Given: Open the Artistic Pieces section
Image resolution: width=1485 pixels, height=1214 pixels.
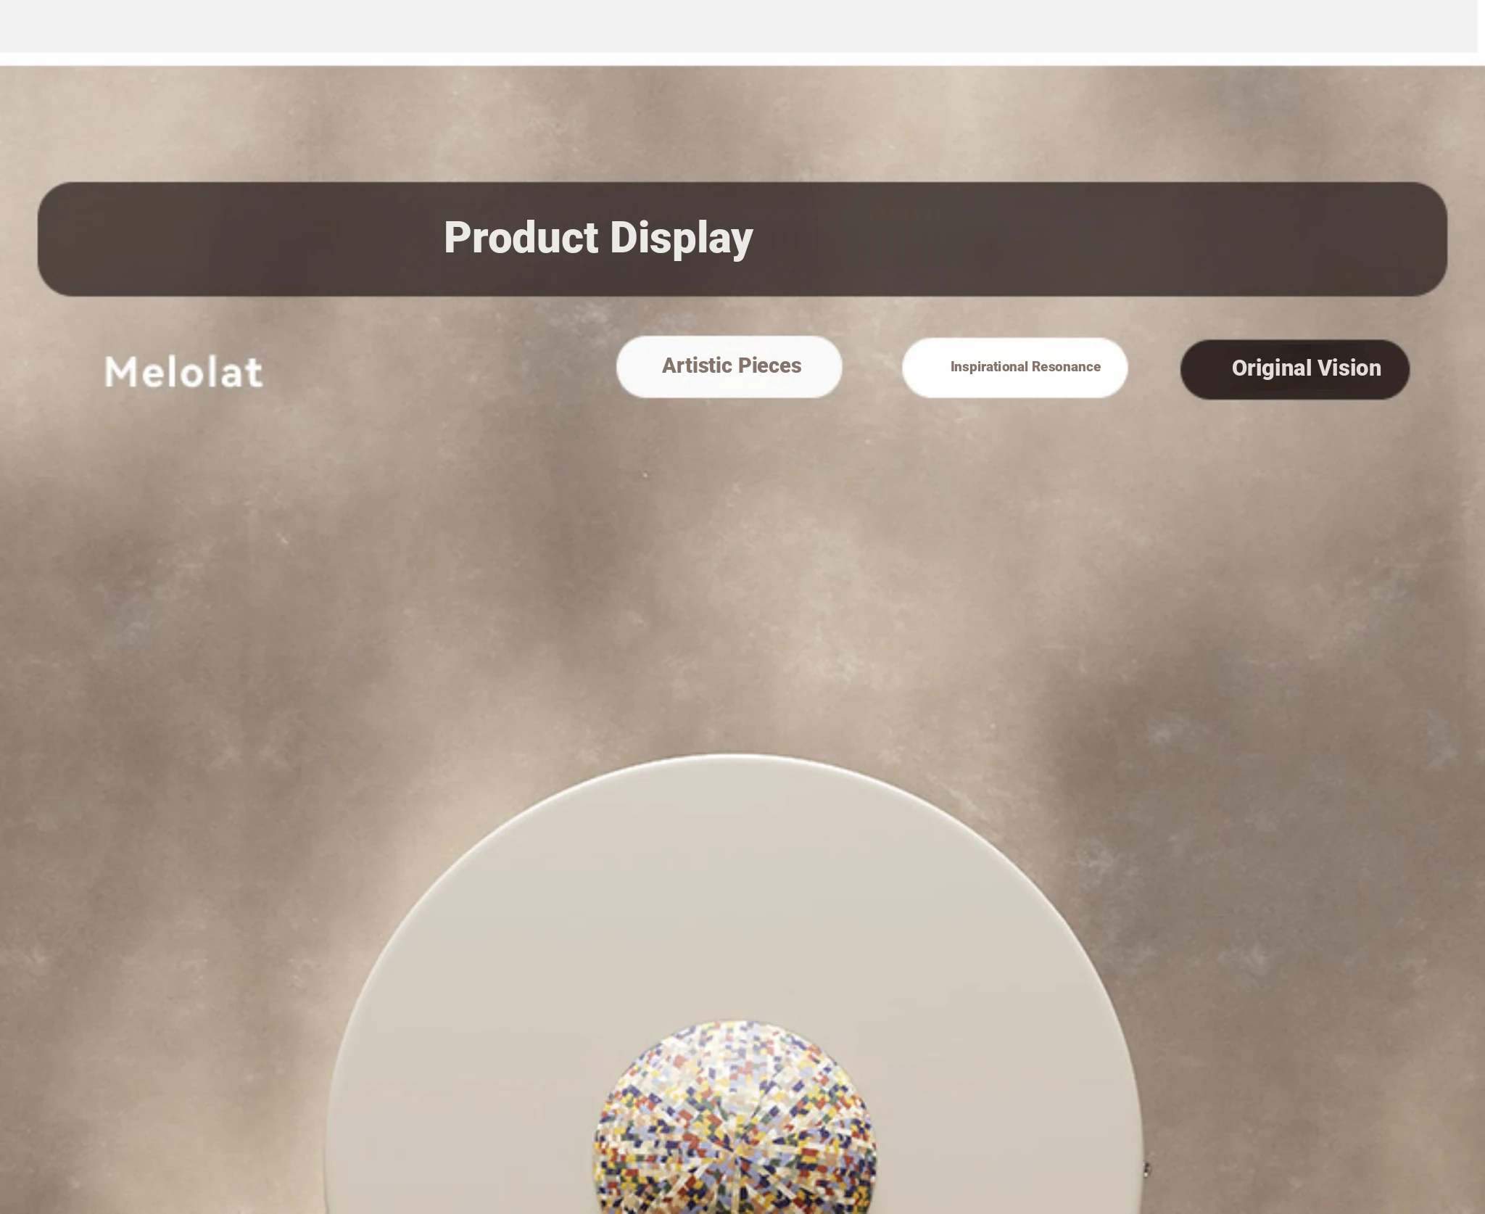Looking at the screenshot, I should [x=729, y=366].
